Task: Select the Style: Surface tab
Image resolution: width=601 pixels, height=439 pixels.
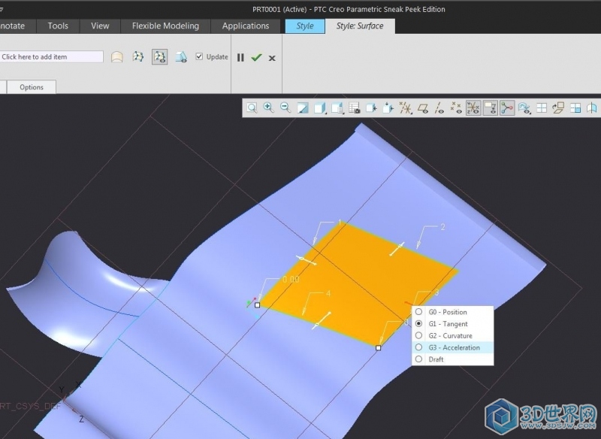Action: (x=360, y=26)
